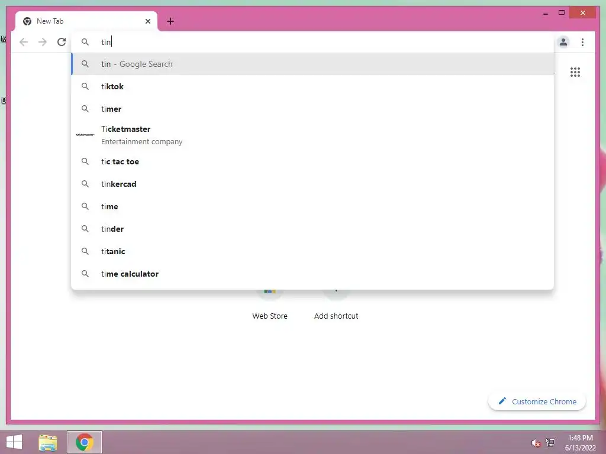Close the New Tab tab

point(147,21)
